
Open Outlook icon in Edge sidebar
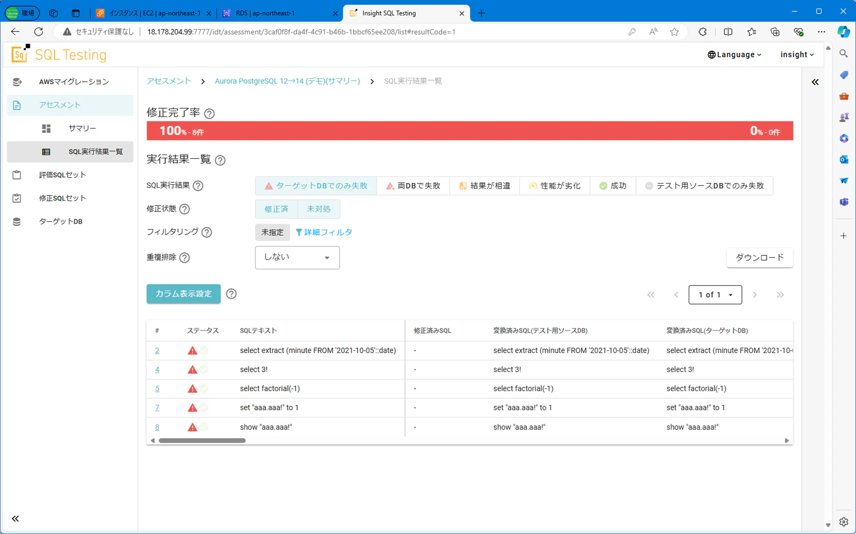(x=844, y=159)
